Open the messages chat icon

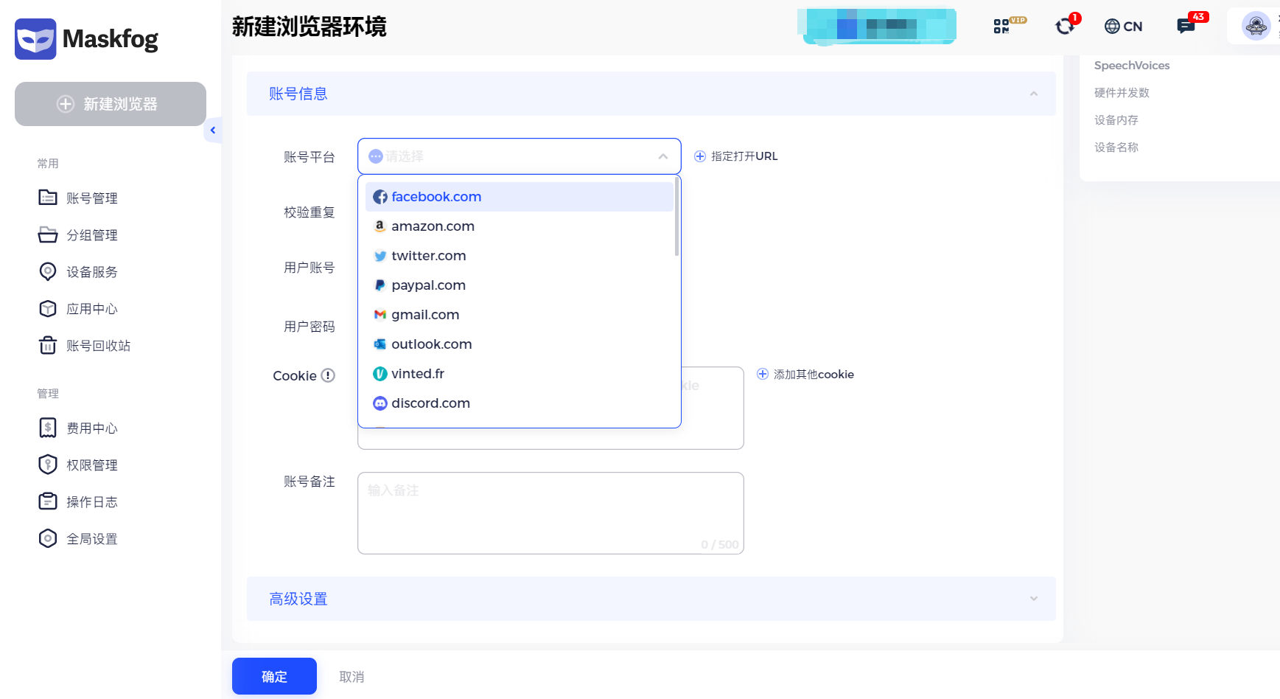coord(1186,27)
